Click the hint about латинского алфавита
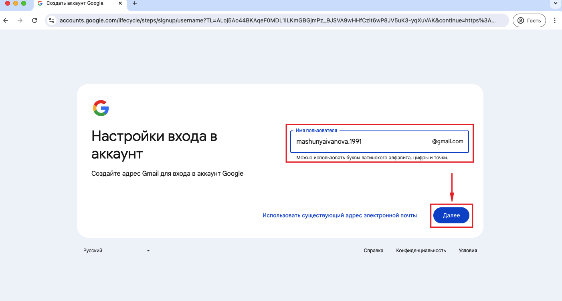Screen dimensions: 562x301 (372, 158)
